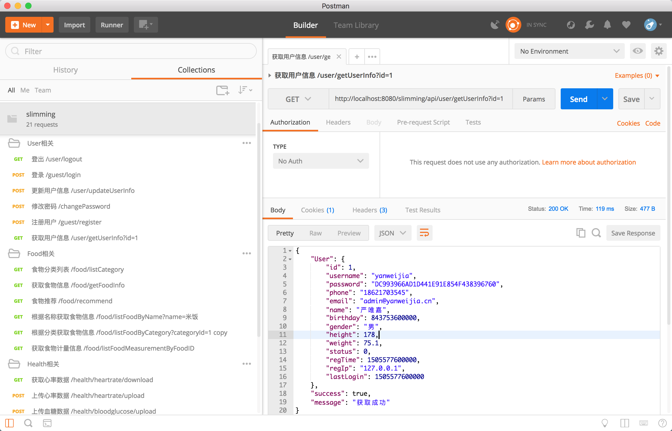Search the response with magnifier icon
672x431 pixels.
pos(596,233)
